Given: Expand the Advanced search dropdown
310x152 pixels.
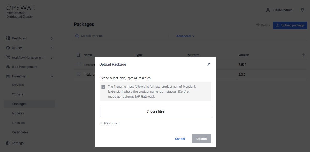Looking at the screenshot, I should point(185,36).
